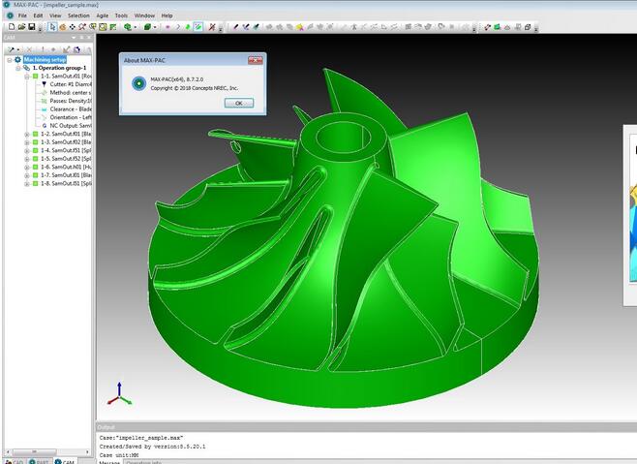Select the arrow pointer selection tool
Viewport: 637px width, 464px height.
pos(52,27)
